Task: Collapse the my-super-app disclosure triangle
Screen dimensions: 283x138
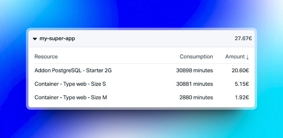Action: tap(35, 39)
